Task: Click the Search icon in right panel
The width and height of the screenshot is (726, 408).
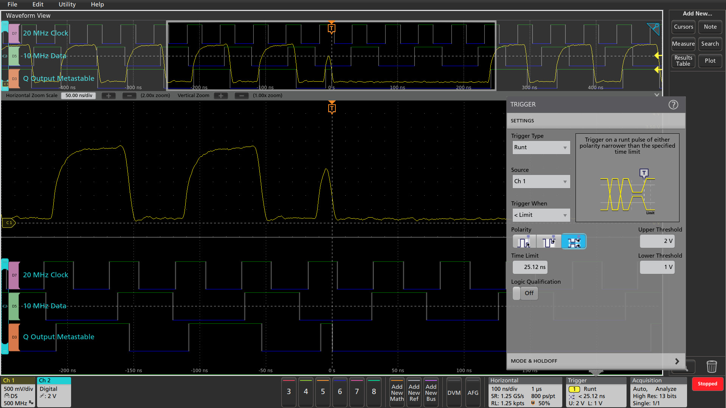Action: tap(709, 43)
